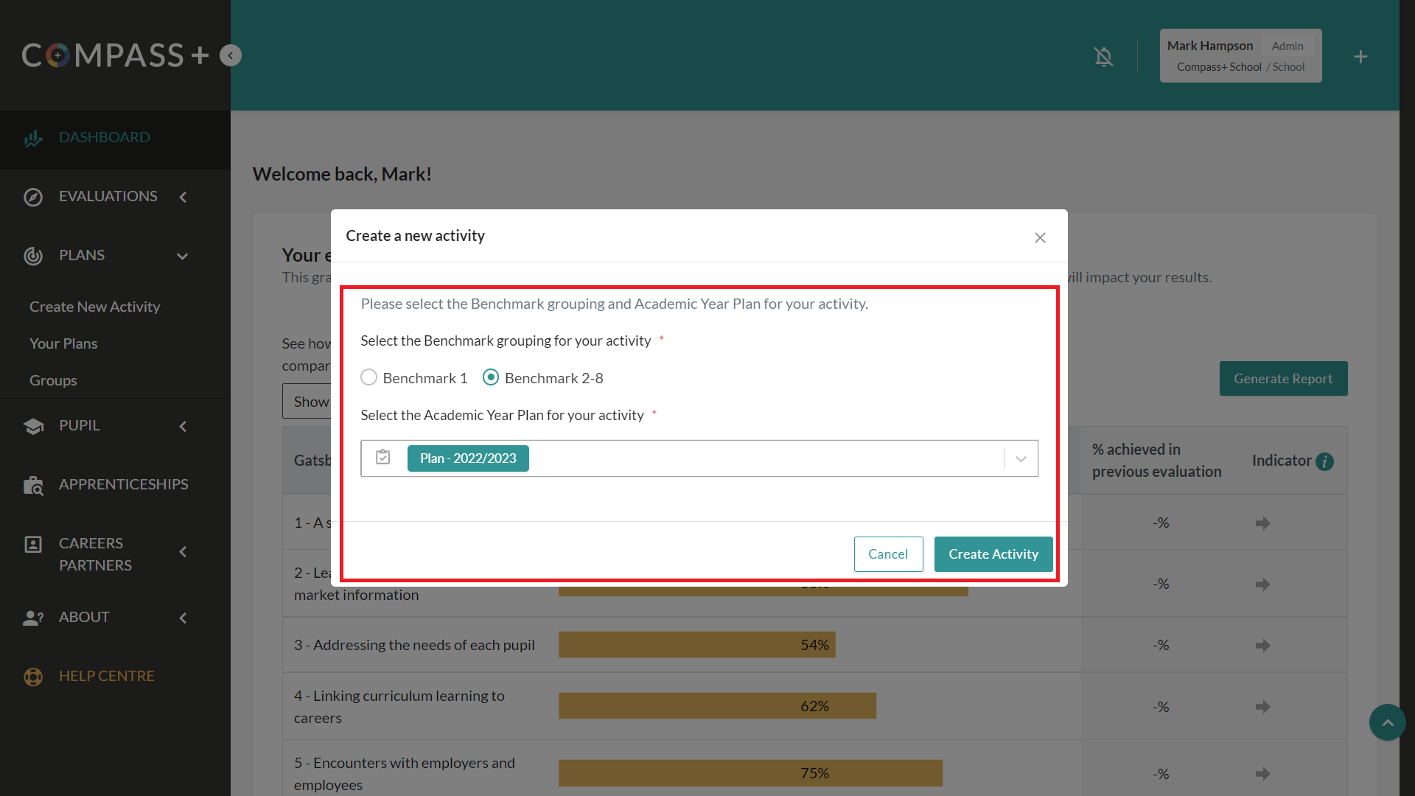Image resolution: width=1415 pixels, height=796 pixels.
Task: Click the plus icon in the header
Action: click(1360, 57)
